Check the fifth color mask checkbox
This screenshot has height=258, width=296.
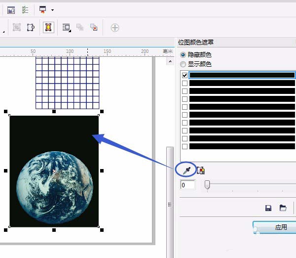point(185,107)
